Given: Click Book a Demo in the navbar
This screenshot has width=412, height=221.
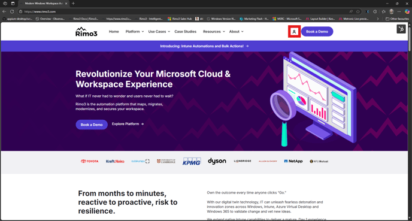Looking at the screenshot, I should click(x=317, y=32).
